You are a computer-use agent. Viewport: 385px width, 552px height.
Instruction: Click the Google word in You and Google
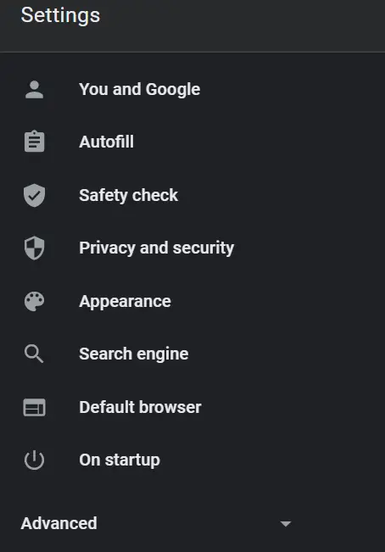coord(173,90)
